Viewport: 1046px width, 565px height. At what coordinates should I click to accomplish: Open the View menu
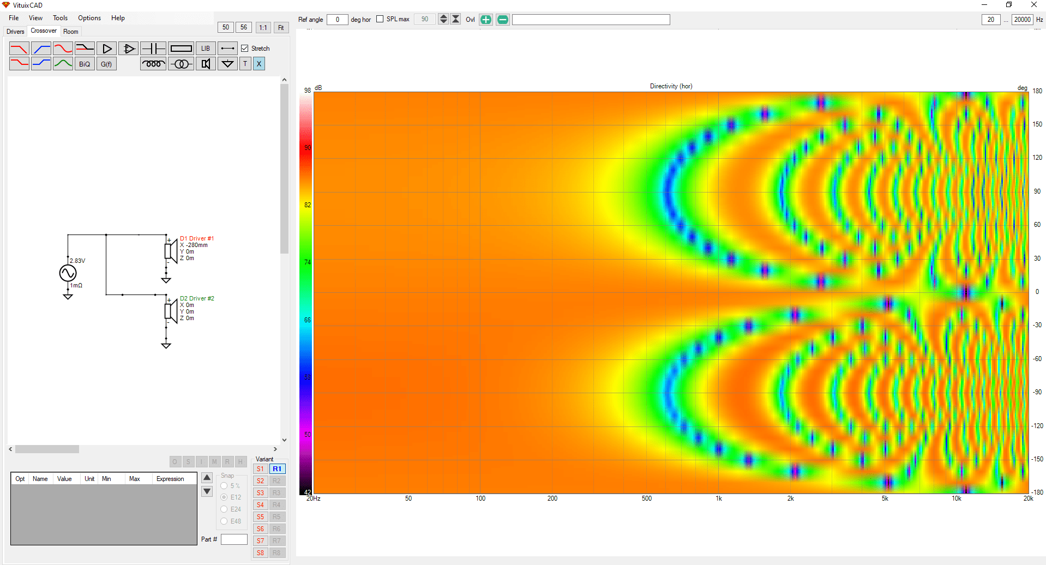(35, 18)
